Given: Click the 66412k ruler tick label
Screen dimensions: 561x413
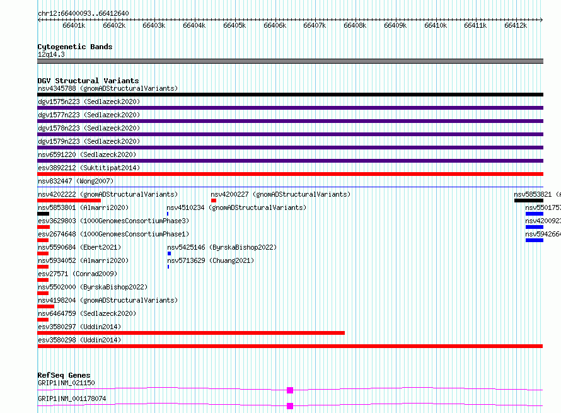Looking at the screenshot, I should point(516,25).
